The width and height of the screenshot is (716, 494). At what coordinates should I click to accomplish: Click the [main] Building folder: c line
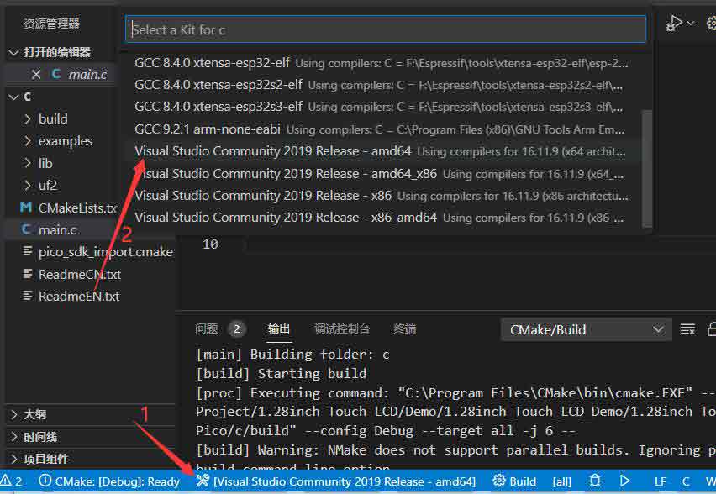coord(292,355)
